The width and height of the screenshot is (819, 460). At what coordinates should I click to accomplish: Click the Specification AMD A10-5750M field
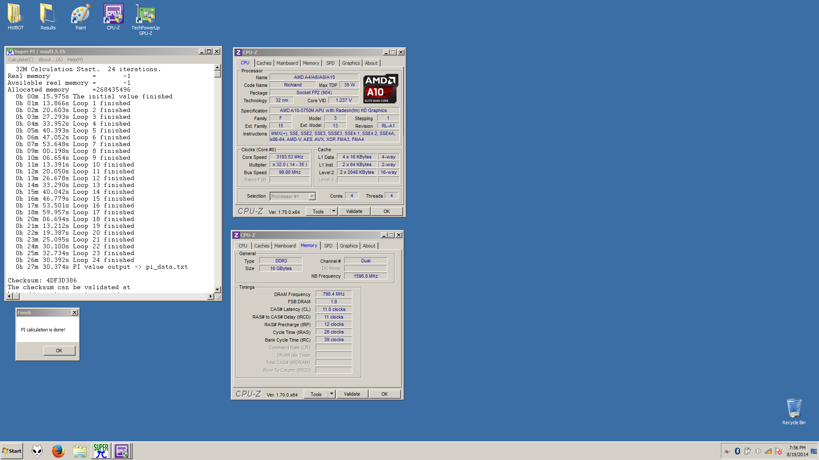coord(334,111)
